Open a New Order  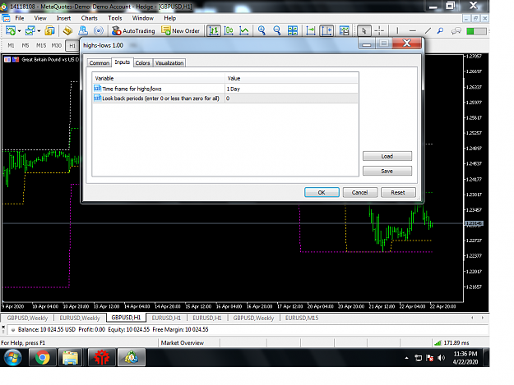click(x=180, y=30)
